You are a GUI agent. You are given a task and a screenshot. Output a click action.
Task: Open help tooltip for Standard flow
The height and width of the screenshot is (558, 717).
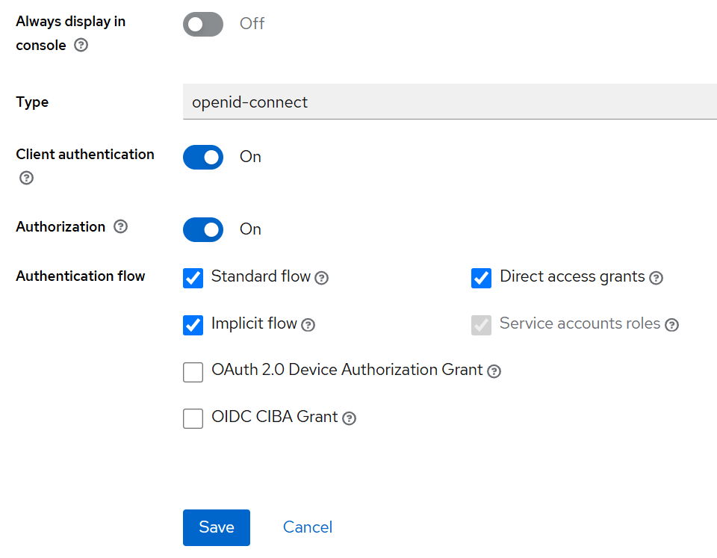click(321, 278)
